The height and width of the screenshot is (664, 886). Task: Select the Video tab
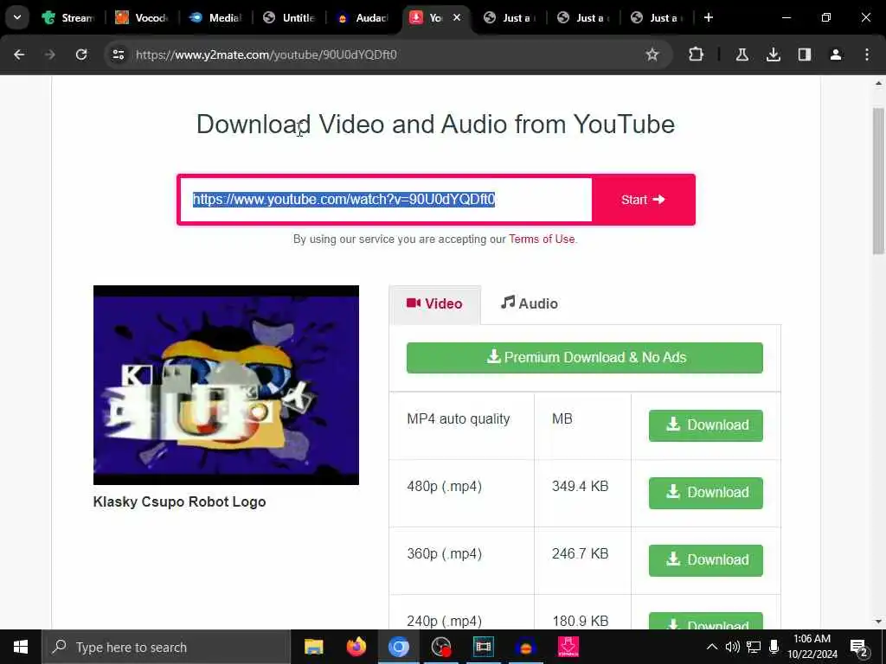click(x=434, y=303)
